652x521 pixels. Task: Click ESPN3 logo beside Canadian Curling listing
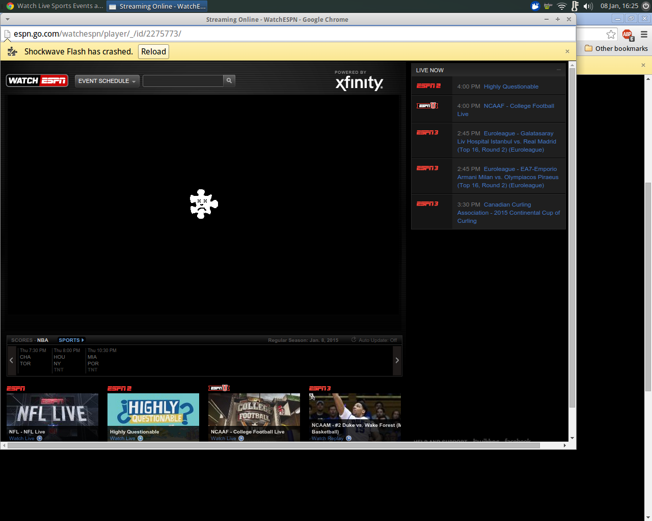click(427, 204)
